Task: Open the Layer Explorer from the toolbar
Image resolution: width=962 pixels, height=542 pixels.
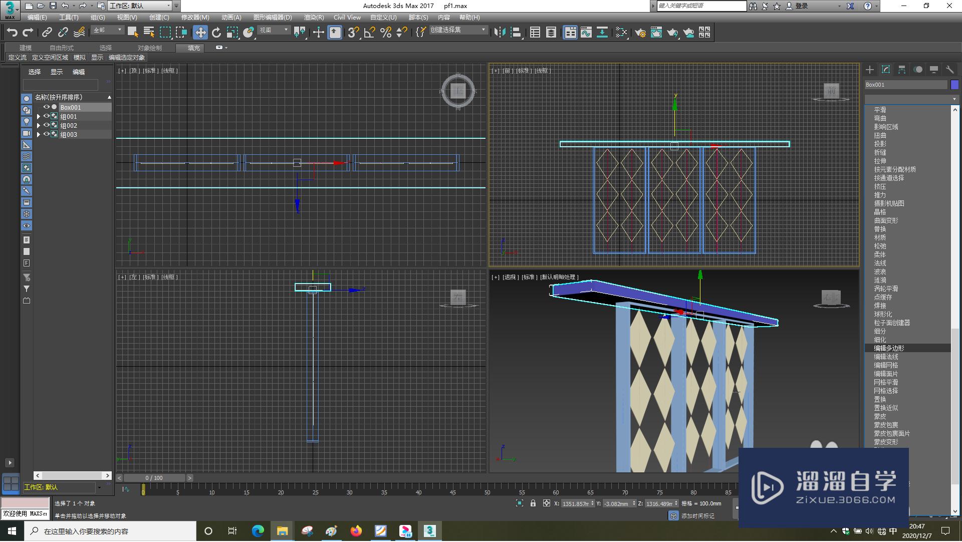Action: point(551,33)
